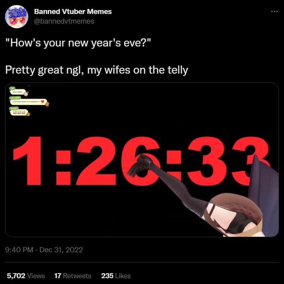Select the 'ame doko...' chat bubble
The width and height of the screenshot is (284, 284).
click(18, 92)
